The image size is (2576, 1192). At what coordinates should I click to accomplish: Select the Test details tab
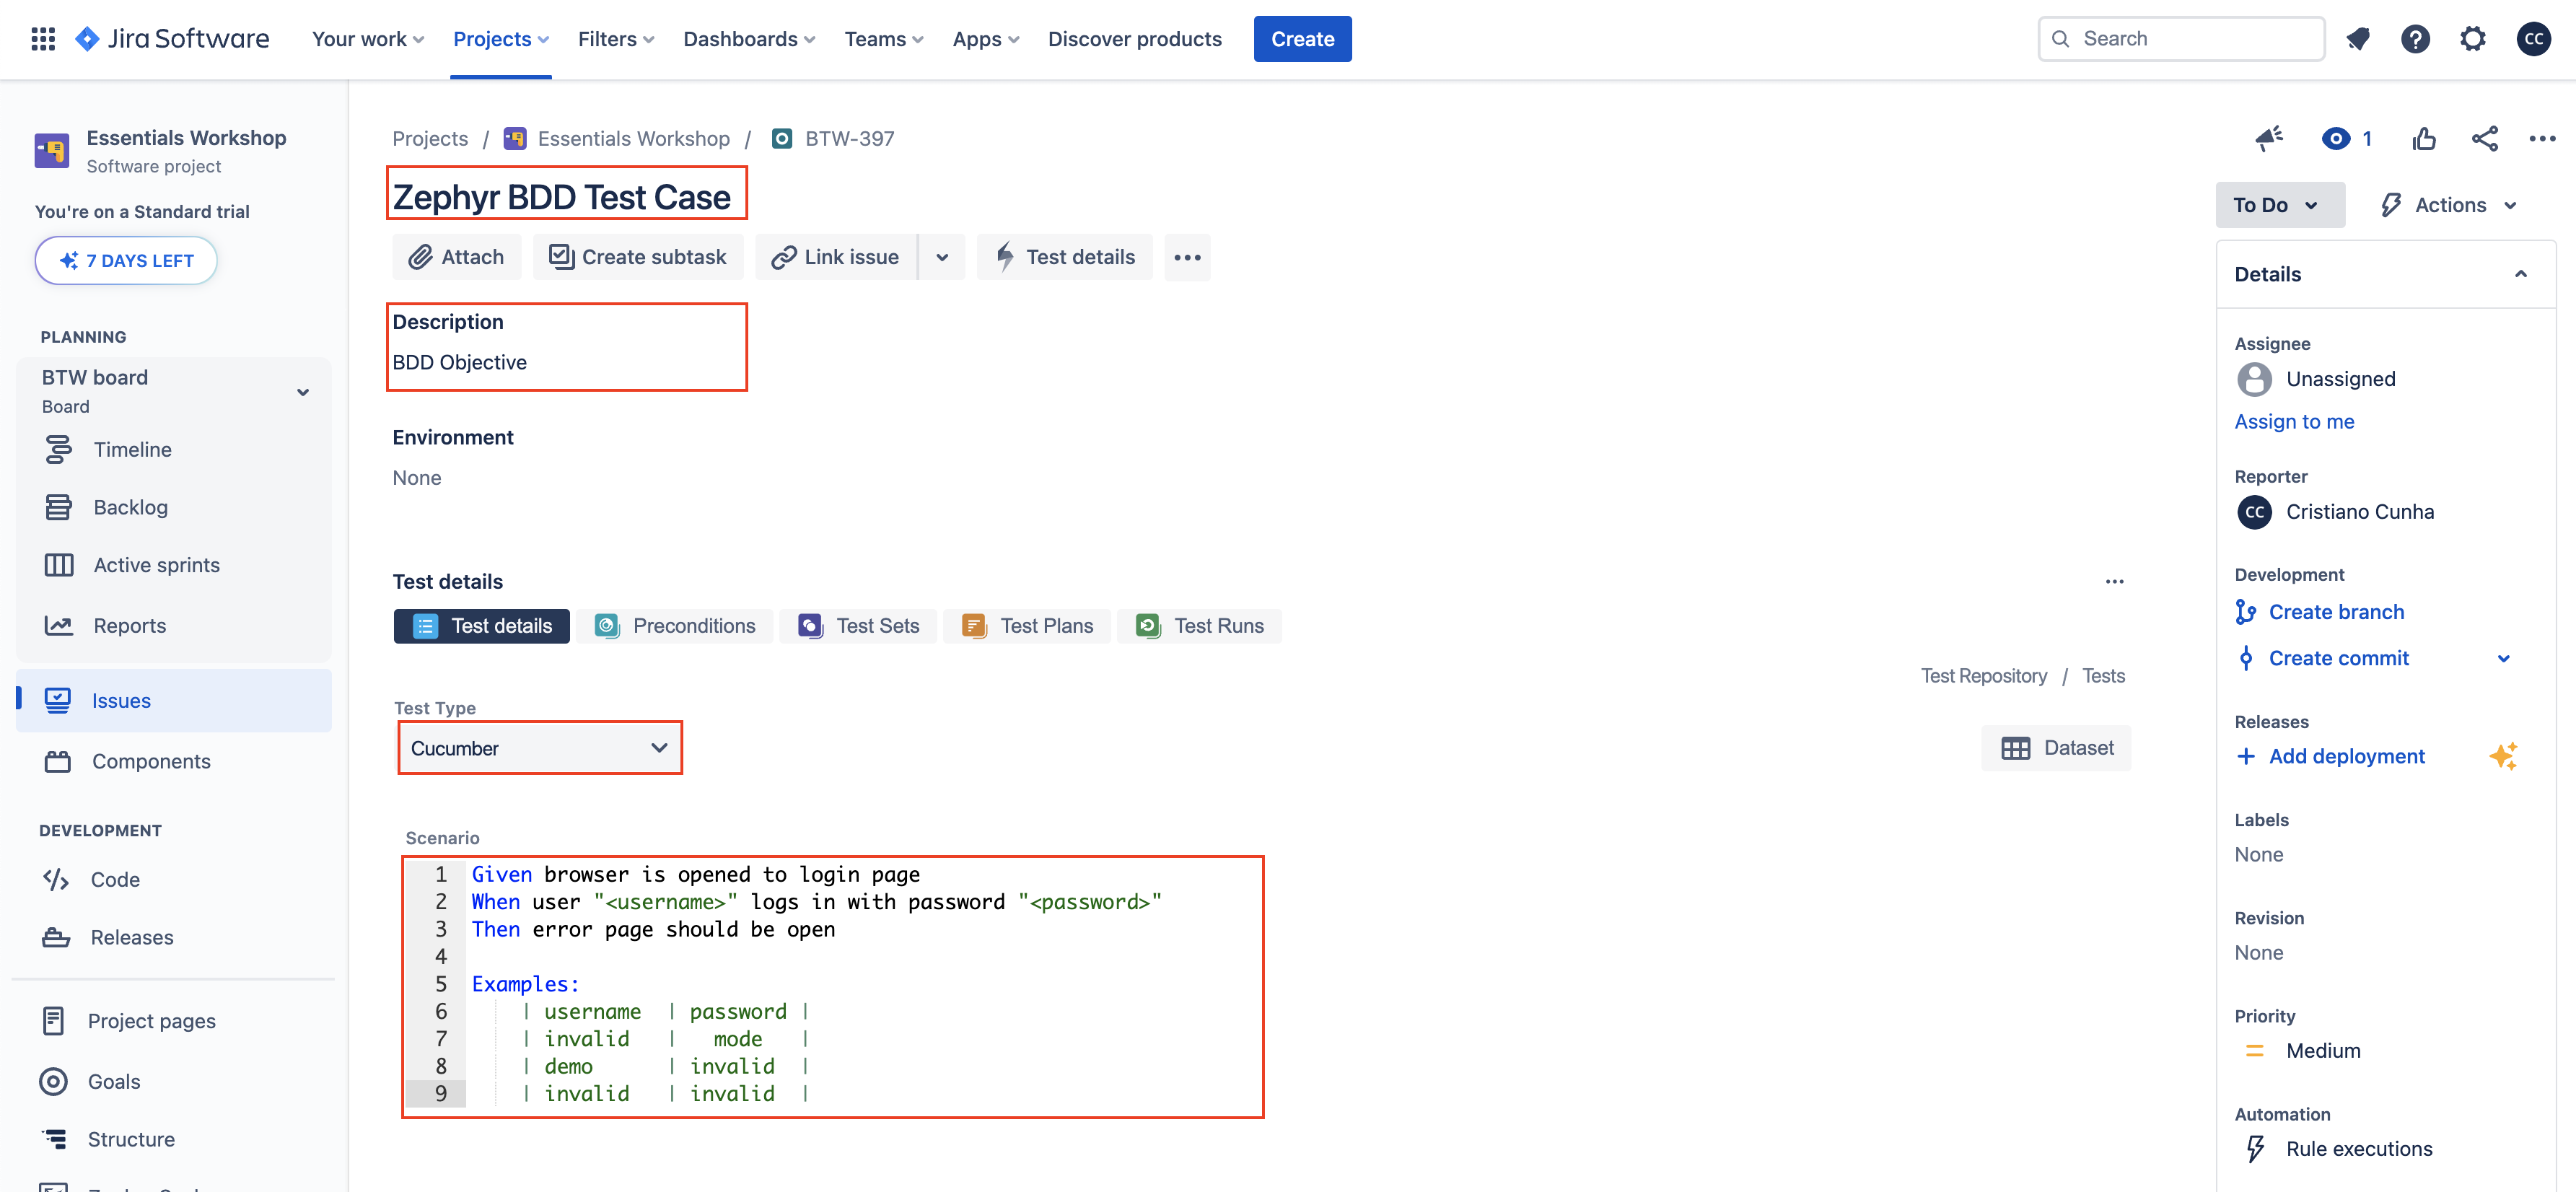click(482, 626)
